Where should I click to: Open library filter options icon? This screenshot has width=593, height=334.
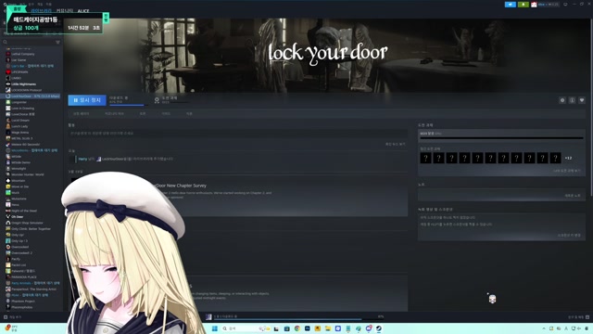point(57,42)
